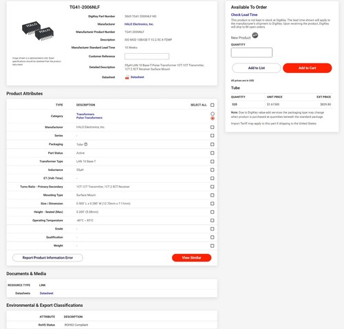Check the Select All checkbox
This screenshot has width=344, height=329.
pyautogui.click(x=213, y=105)
